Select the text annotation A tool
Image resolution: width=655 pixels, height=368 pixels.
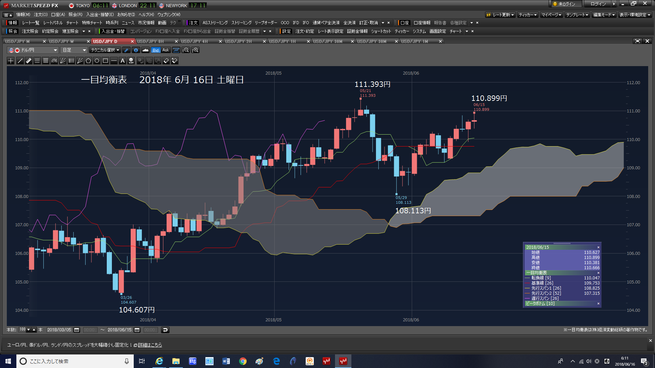[122, 61]
